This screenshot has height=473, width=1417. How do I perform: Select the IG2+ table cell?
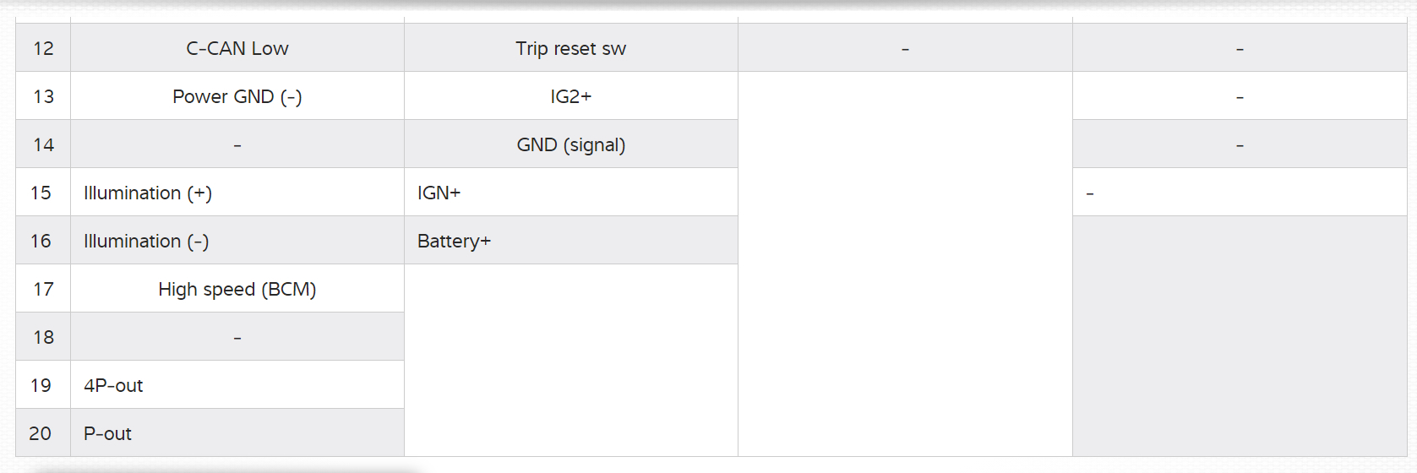(571, 97)
